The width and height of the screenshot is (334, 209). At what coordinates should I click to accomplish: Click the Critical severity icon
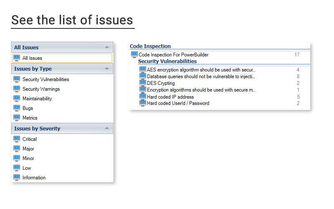pos(17,139)
